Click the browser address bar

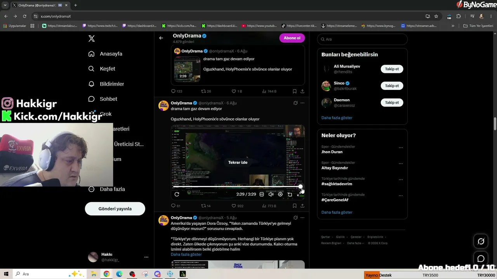(229, 16)
